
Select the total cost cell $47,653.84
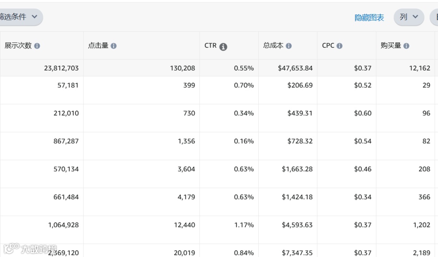click(x=295, y=68)
